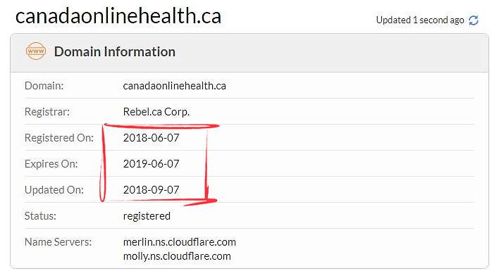Click the blue refresh icon
The width and height of the screenshot is (499, 278).
[474, 20]
